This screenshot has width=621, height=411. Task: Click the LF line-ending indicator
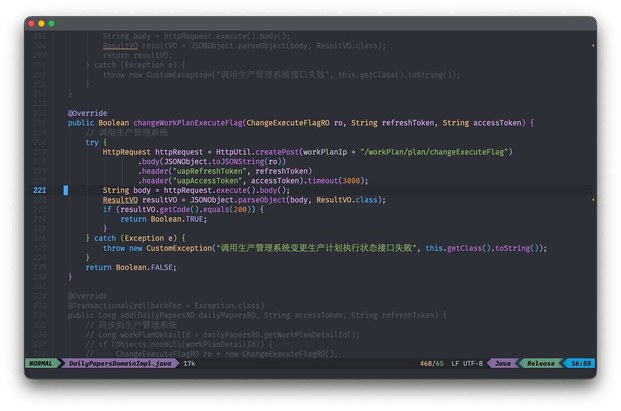(456, 363)
